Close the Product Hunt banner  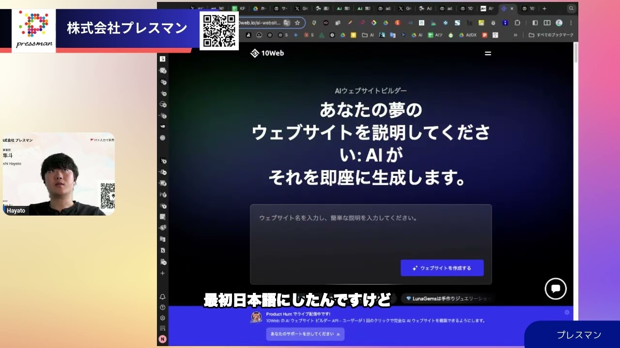[x=567, y=312]
